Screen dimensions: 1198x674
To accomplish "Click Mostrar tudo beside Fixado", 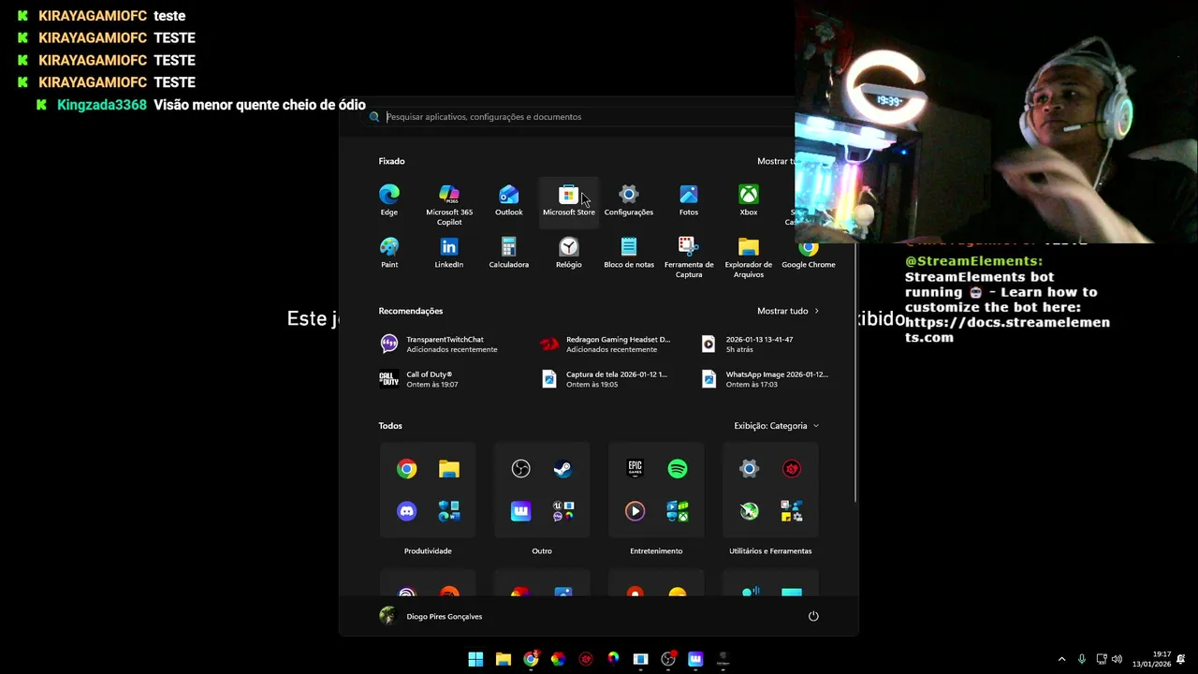I will [777, 161].
